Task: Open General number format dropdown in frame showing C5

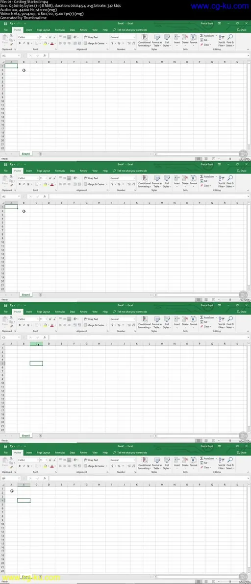Action: pos(133,319)
